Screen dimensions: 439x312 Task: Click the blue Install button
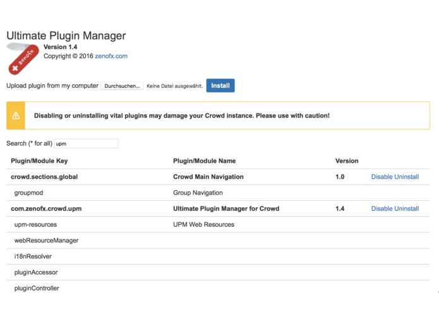click(220, 86)
